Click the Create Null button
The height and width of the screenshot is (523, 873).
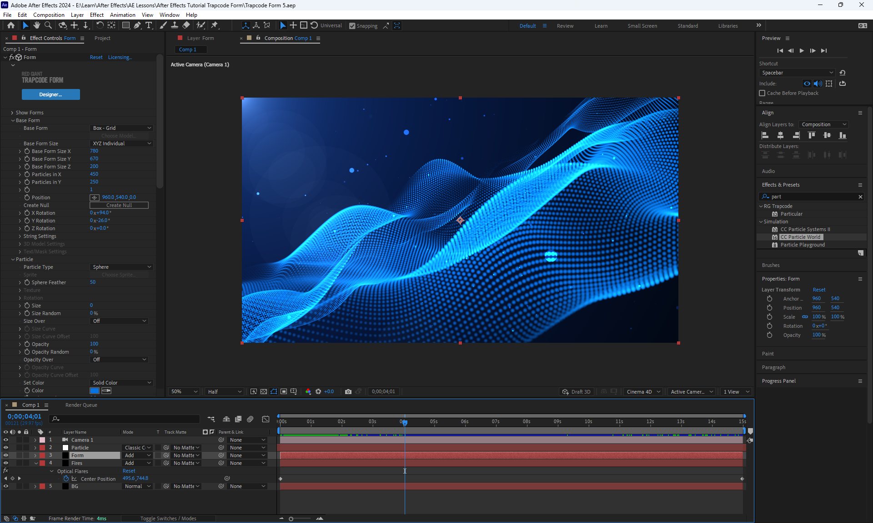119,205
